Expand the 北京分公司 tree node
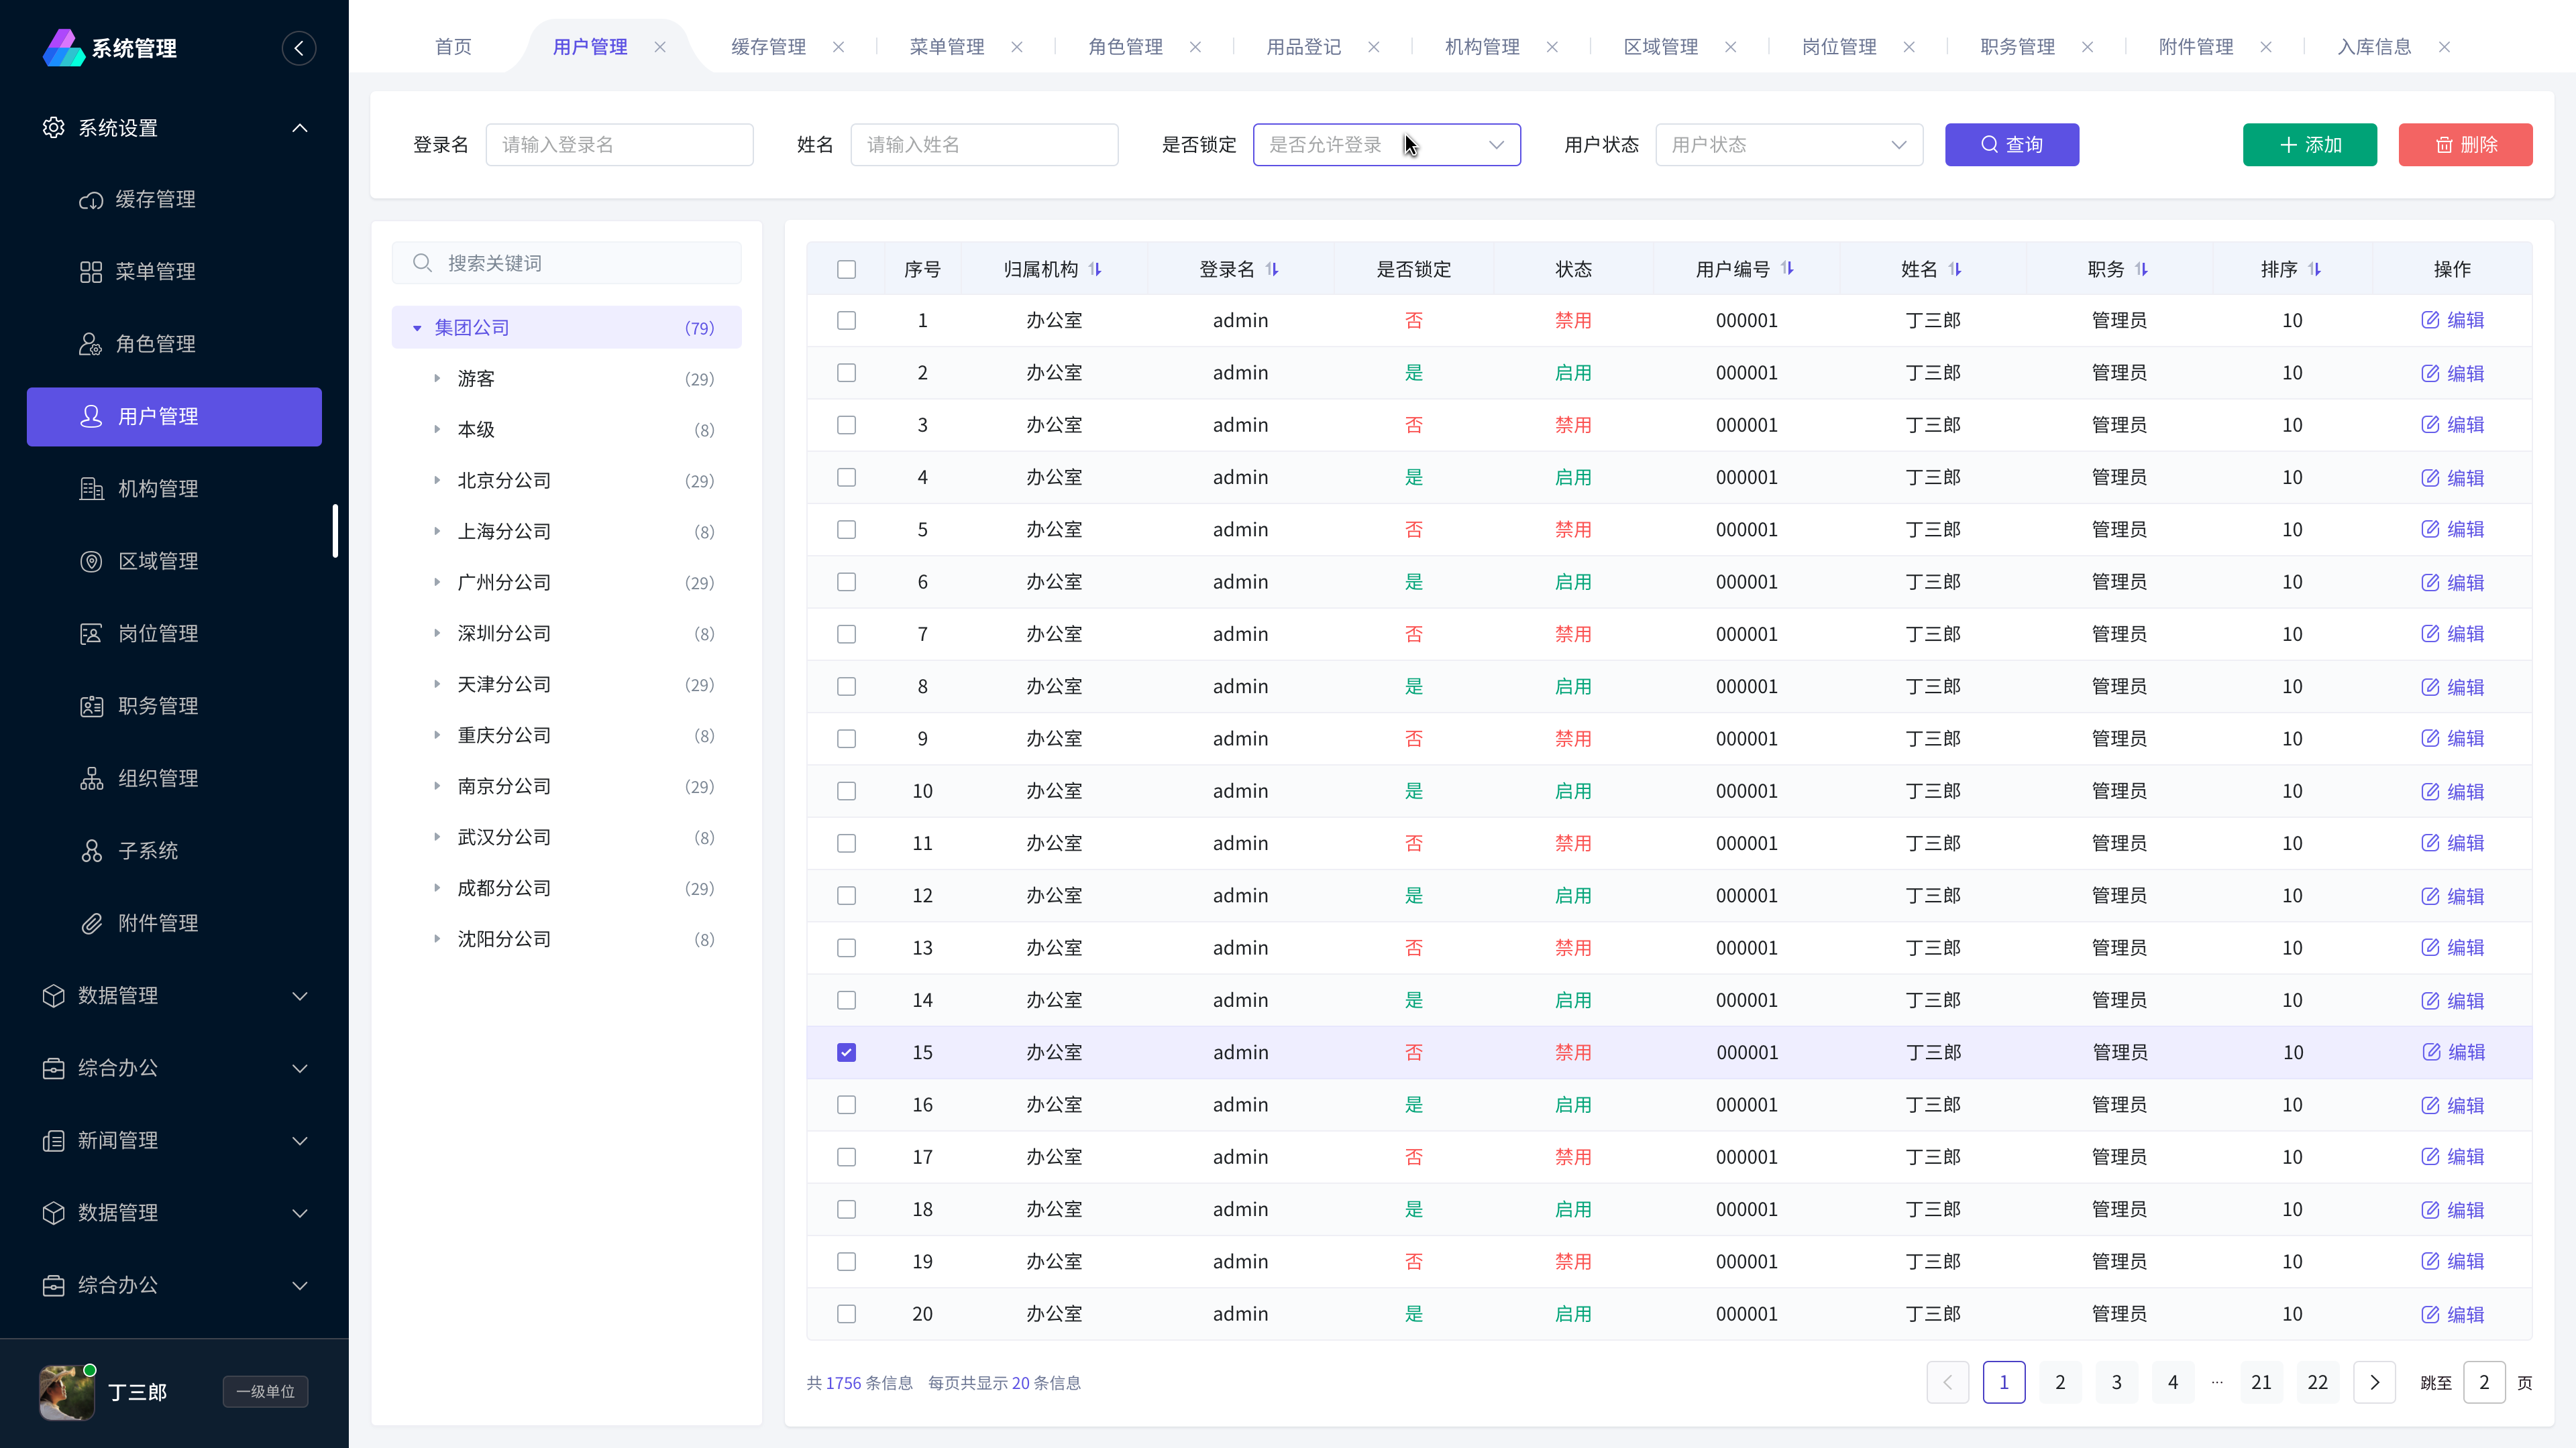This screenshot has height=1448, width=2576. click(x=437, y=481)
